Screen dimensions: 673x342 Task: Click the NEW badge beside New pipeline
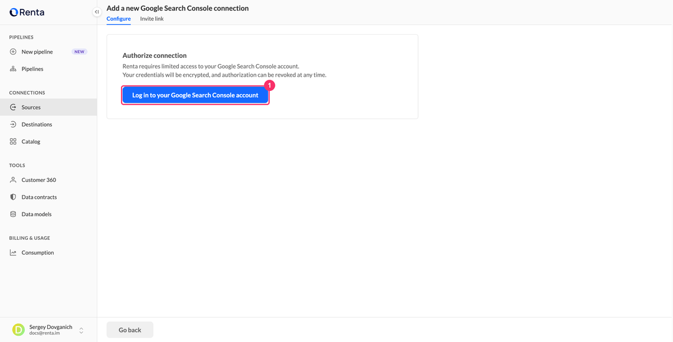[79, 52]
